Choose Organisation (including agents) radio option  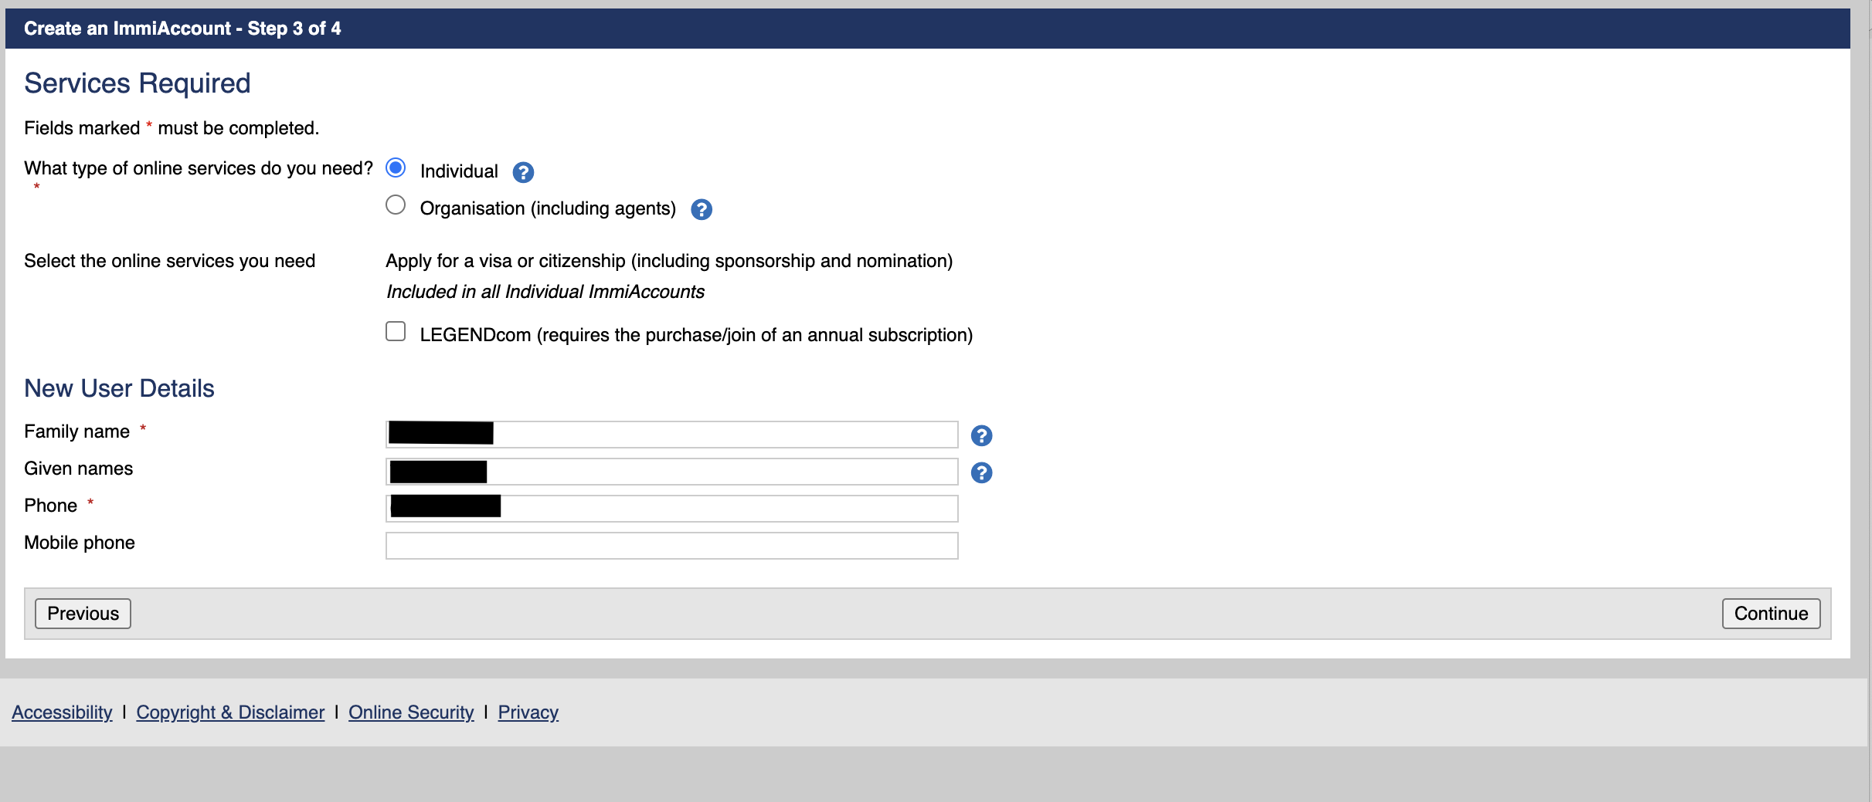[x=396, y=205]
